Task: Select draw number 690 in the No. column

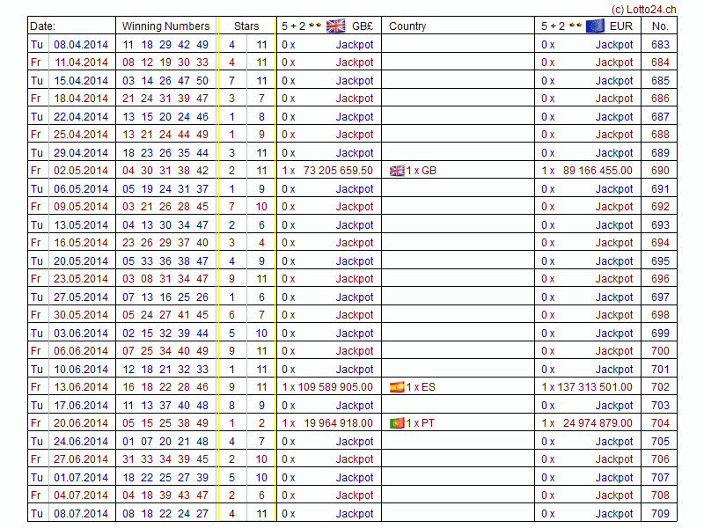Action: (x=660, y=171)
